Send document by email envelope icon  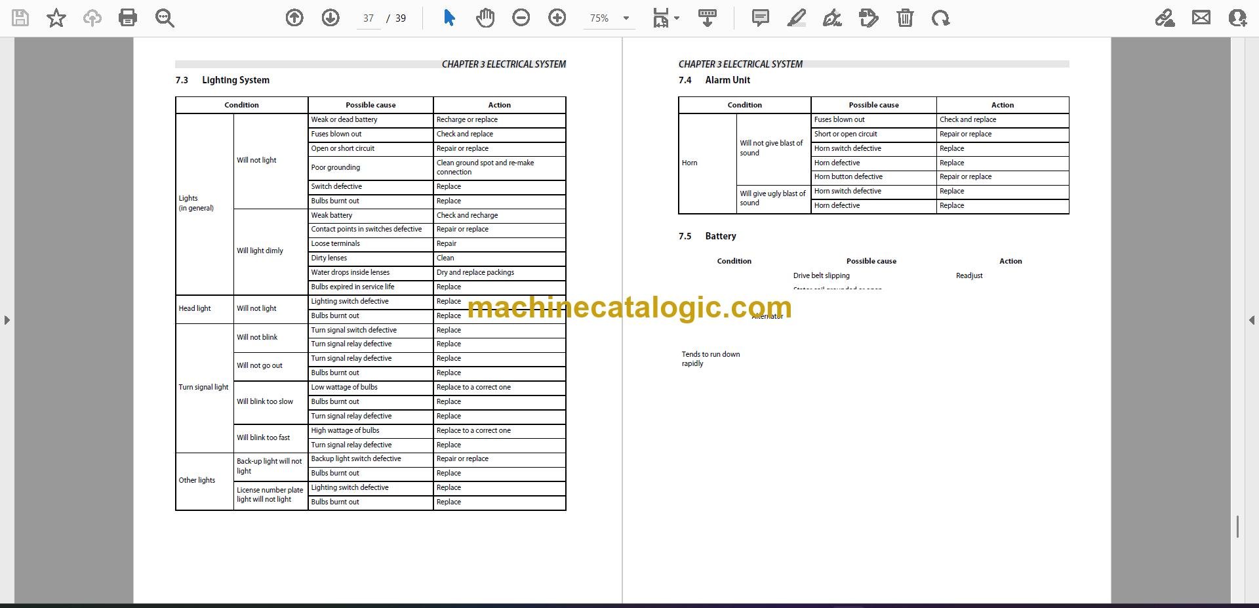click(1201, 18)
